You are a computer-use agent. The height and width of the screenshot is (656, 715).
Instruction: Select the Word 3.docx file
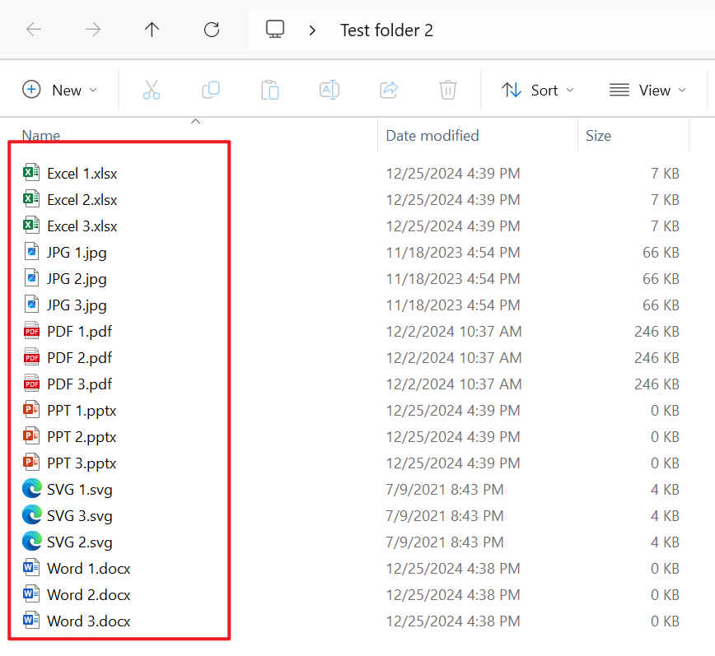pyautogui.click(x=88, y=621)
